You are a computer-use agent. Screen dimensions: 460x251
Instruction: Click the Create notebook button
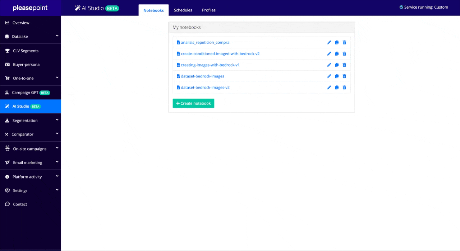coord(193,103)
